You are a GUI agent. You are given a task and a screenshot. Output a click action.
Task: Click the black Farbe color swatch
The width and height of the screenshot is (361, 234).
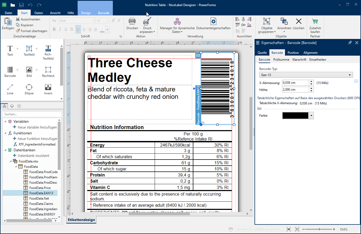[295, 116]
